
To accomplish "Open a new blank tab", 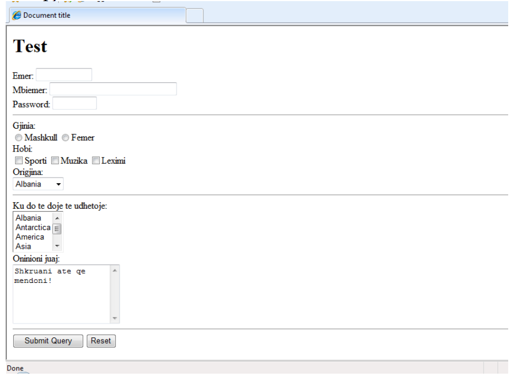I will (194, 16).
